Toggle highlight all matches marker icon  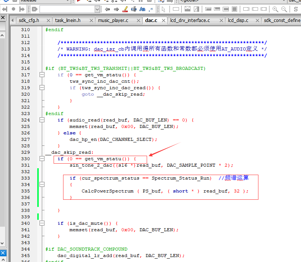coord(125,9)
